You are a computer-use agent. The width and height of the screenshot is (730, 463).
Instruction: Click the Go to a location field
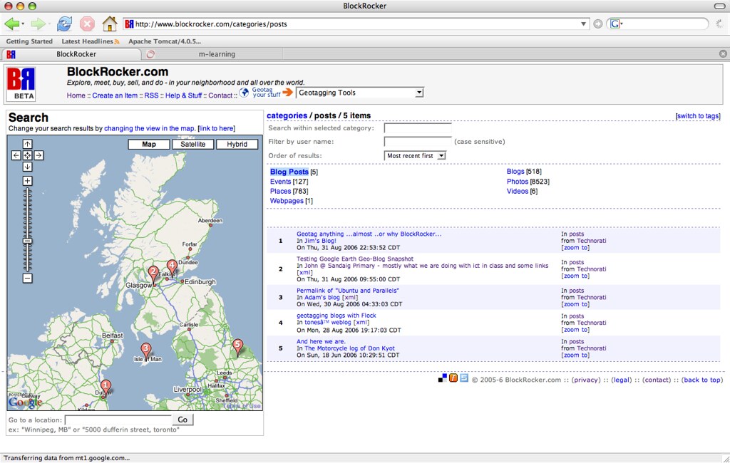118,420
